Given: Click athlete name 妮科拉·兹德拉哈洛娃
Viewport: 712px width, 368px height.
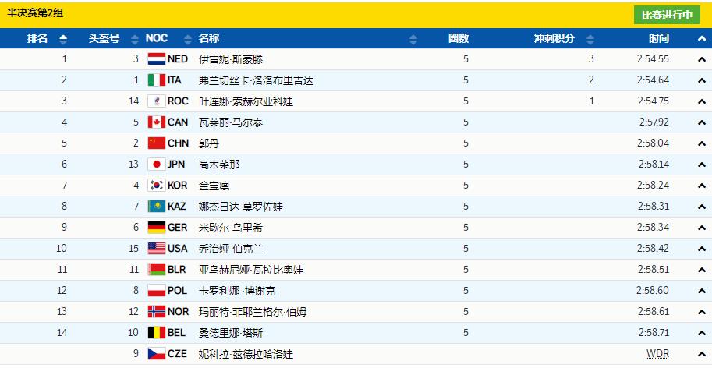Looking at the screenshot, I should click(x=246, y=354).
